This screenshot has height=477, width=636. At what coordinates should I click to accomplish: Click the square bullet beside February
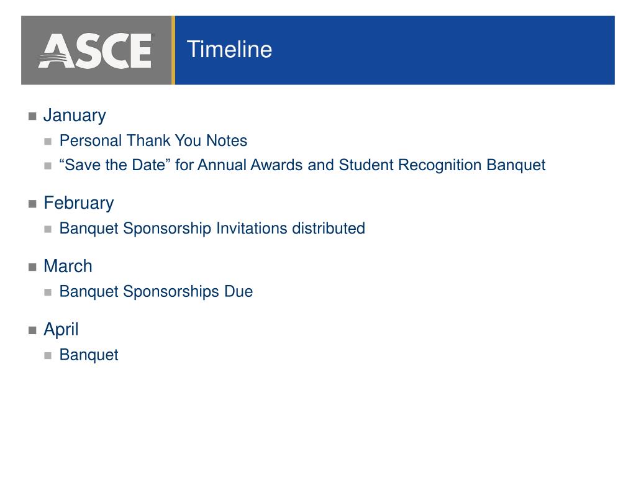32,204
